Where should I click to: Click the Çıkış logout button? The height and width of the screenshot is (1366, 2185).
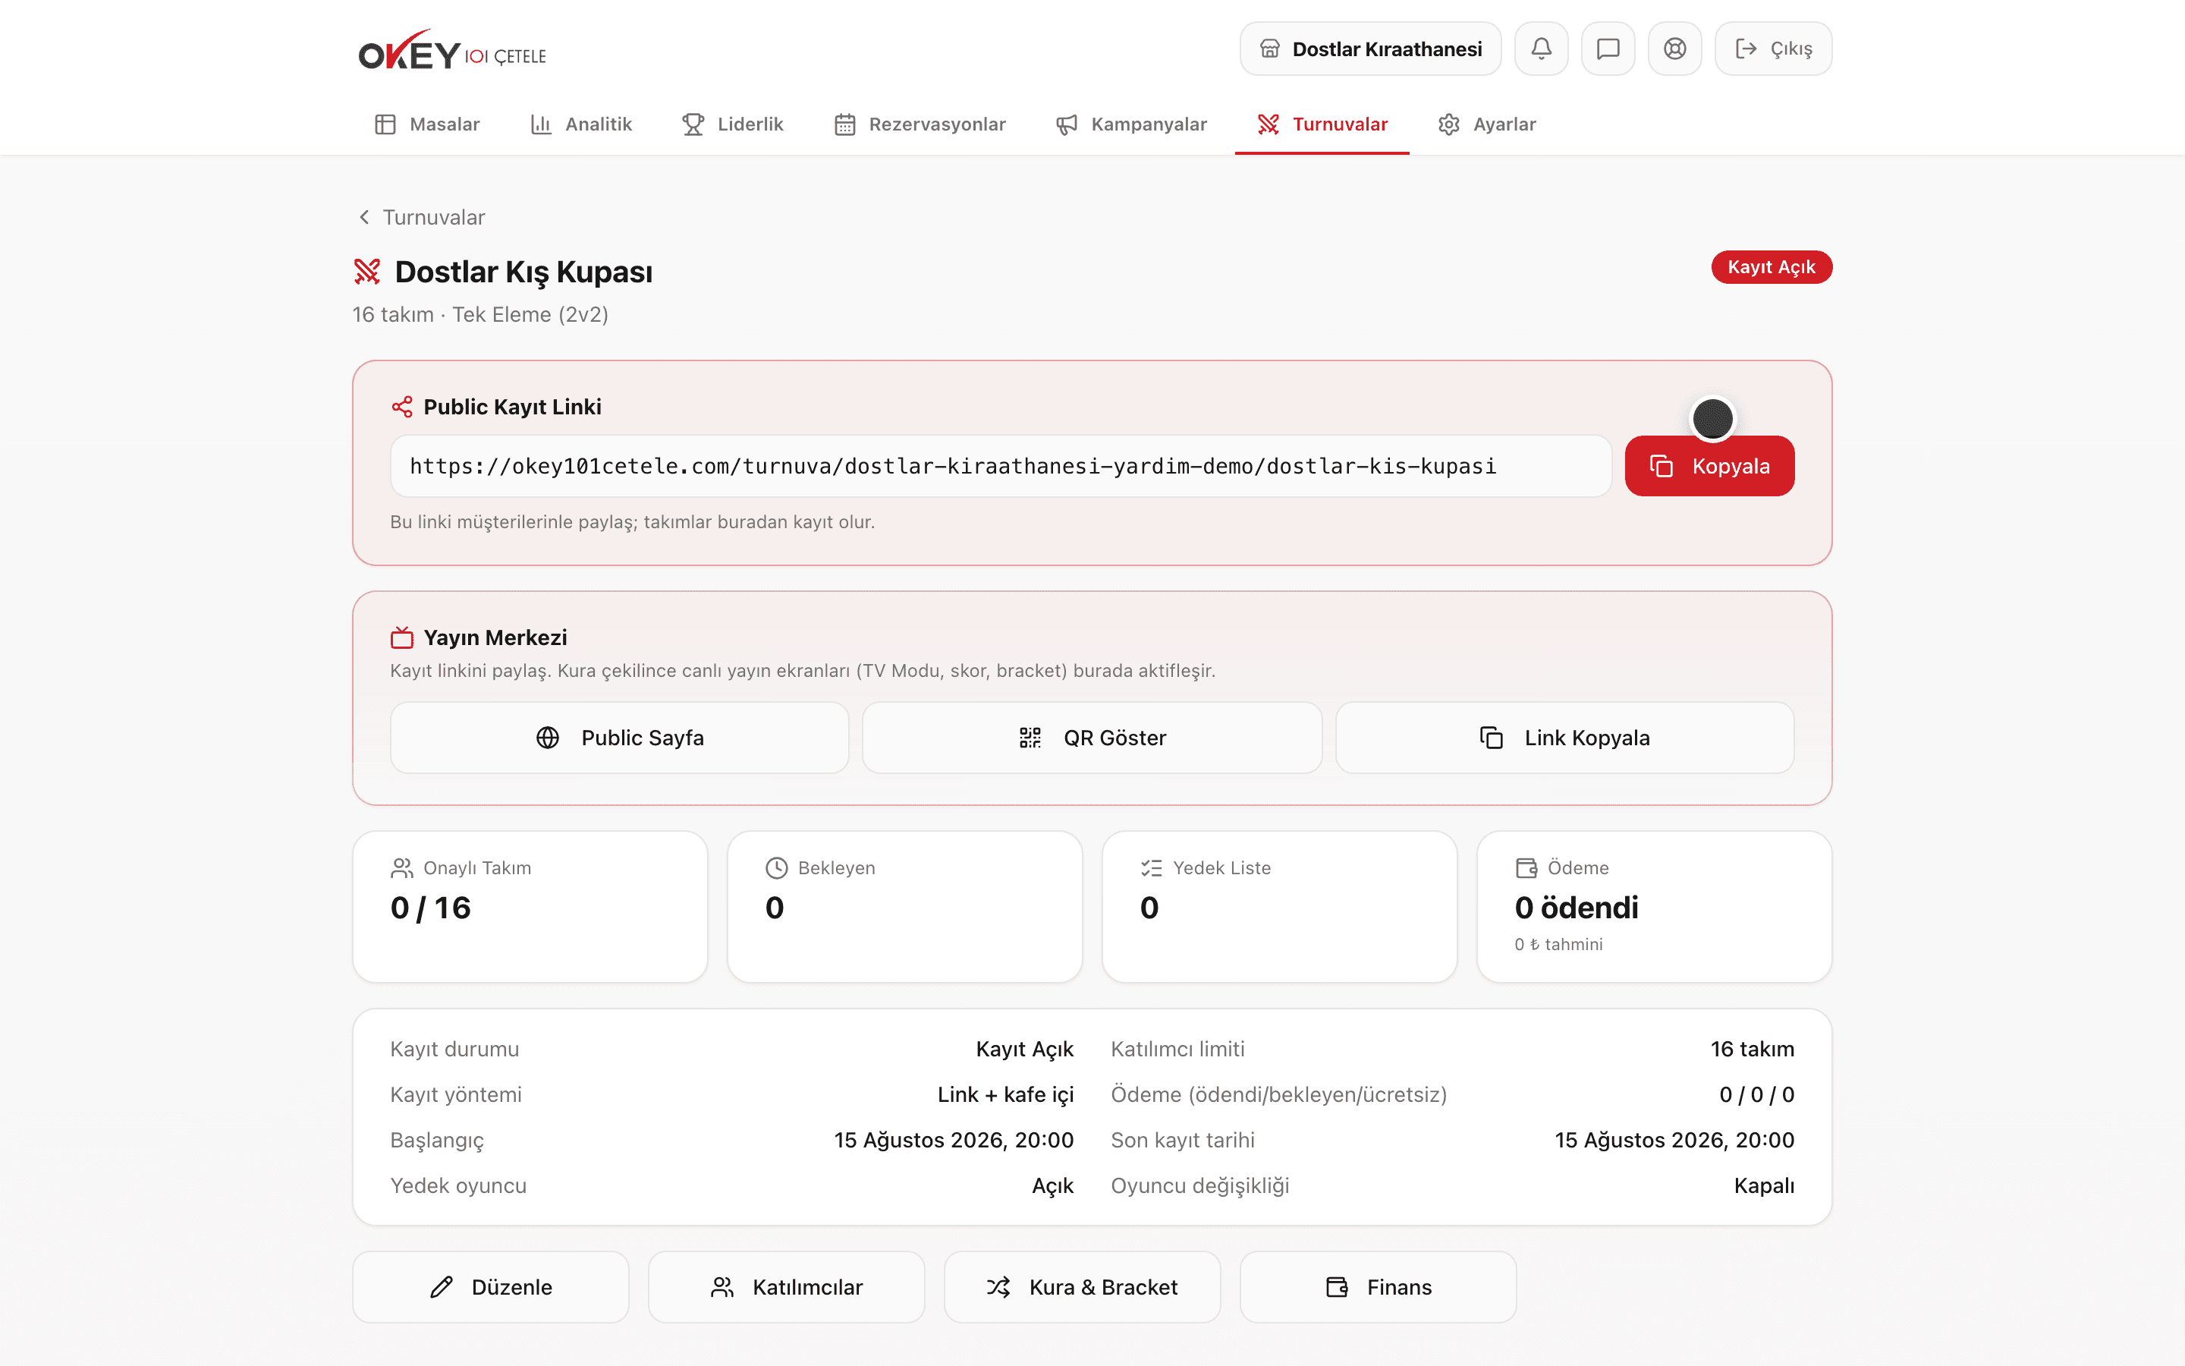click(x=1773, y=49)
